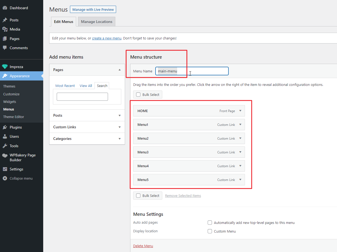Viewport: 337px width, 252px height.
Task: Collapse the Pages panel arrow
Action: [x=120, y=70]
